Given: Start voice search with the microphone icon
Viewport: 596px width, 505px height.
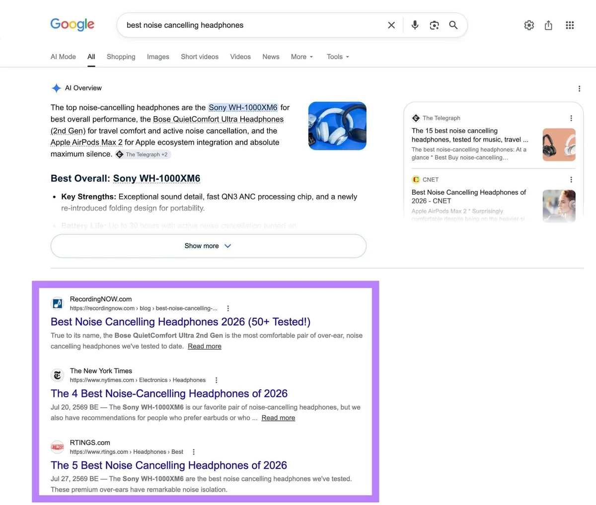Looking at the screenshot, I should tap(415, 25).
